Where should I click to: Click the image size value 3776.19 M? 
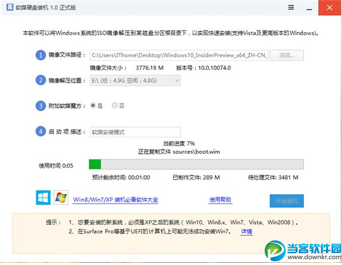coord(149,68)
